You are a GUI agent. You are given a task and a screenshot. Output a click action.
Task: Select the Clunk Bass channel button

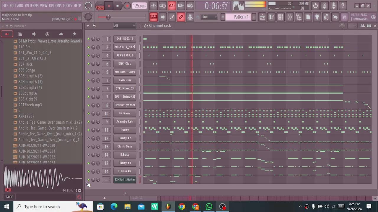tap(125, 146)
